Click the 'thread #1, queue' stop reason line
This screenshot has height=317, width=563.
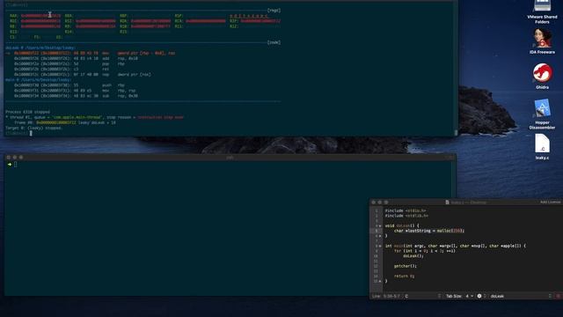(x=94, y=117)
